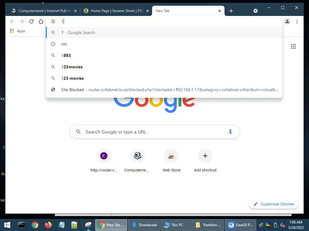309x231 pixels.
Task: Switch to This PC window in taskbar
Action: [x=176, y=225]
